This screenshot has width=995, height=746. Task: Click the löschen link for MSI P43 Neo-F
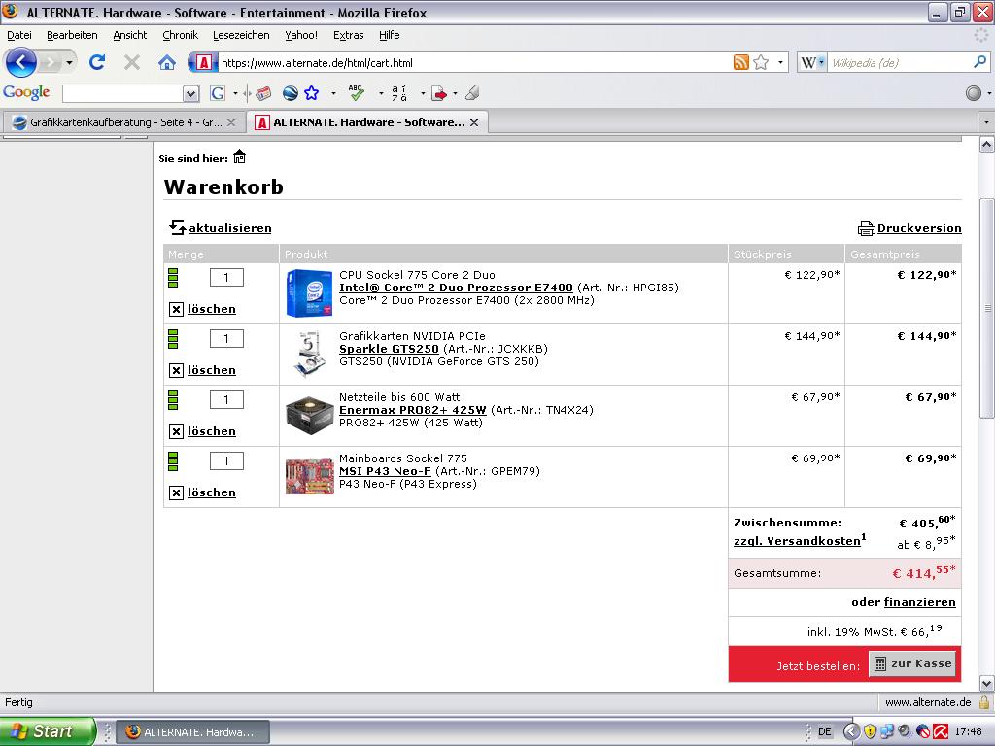tap(211, 492)
